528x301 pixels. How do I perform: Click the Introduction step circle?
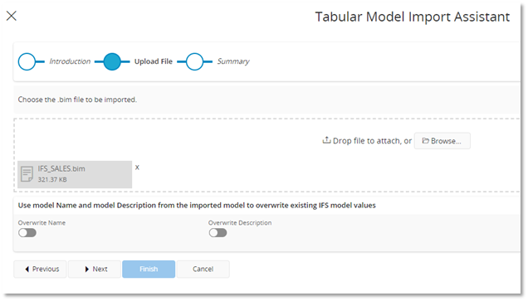click(x=27, y=61)
